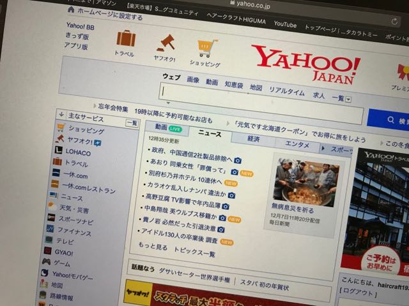The width and height of the screenshot is (409, 306).
Task: Click the スポーツナビ icon in sidebar
Action: [51, 217]
